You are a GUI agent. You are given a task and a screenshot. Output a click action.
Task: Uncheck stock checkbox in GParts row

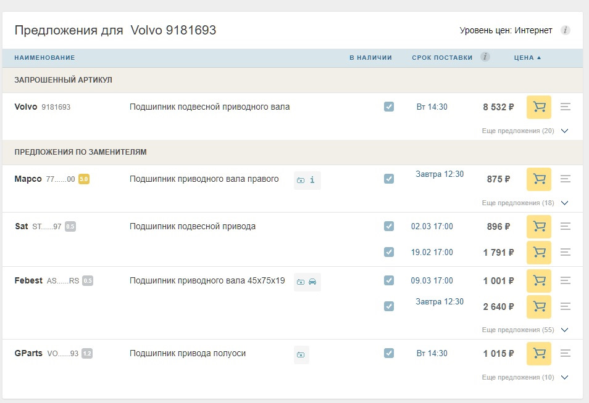388,353
